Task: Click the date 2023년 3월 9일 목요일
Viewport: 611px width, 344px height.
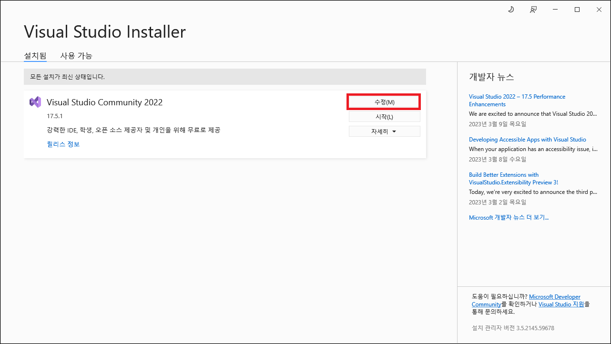Action: coord(498,124)
